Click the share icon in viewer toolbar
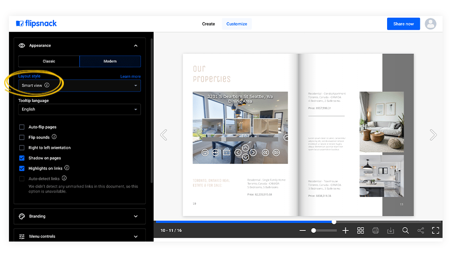Image resolution: width=451 pixels, height=258 pixels. (x=420, y=230)
